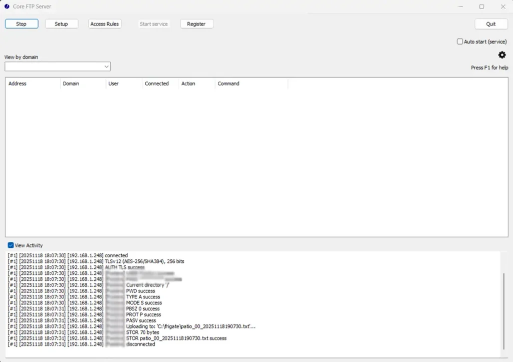Open Access Rules

pyautogui.click(x=105, y=24)
